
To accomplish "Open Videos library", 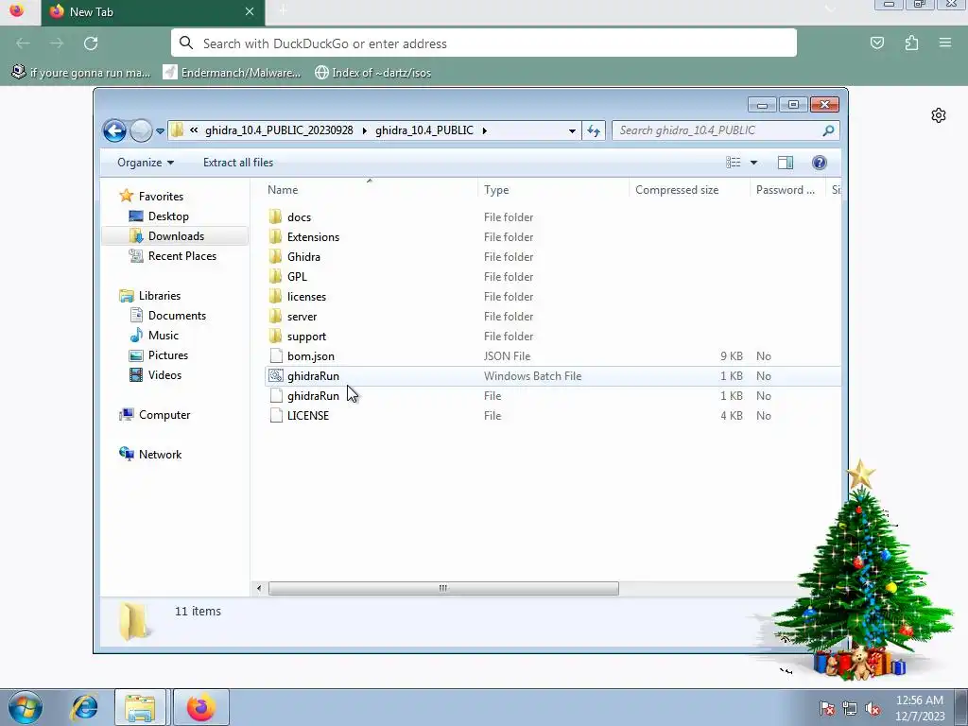I will (x=164, y=374).
